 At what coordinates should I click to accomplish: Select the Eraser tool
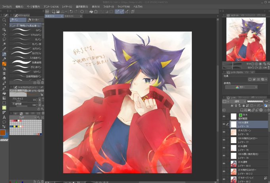pos(4,78)
